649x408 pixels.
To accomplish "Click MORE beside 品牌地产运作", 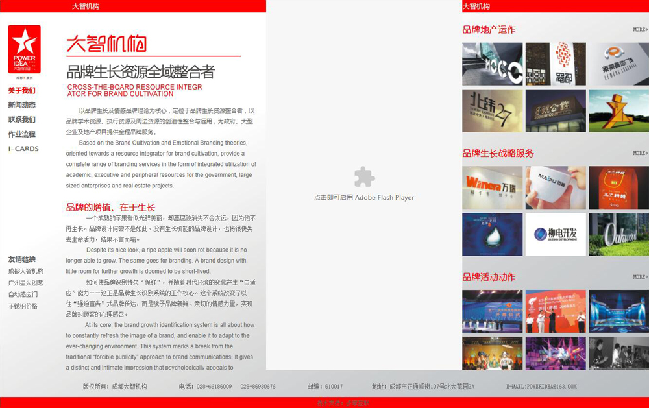I will click(x=641, y=29).
